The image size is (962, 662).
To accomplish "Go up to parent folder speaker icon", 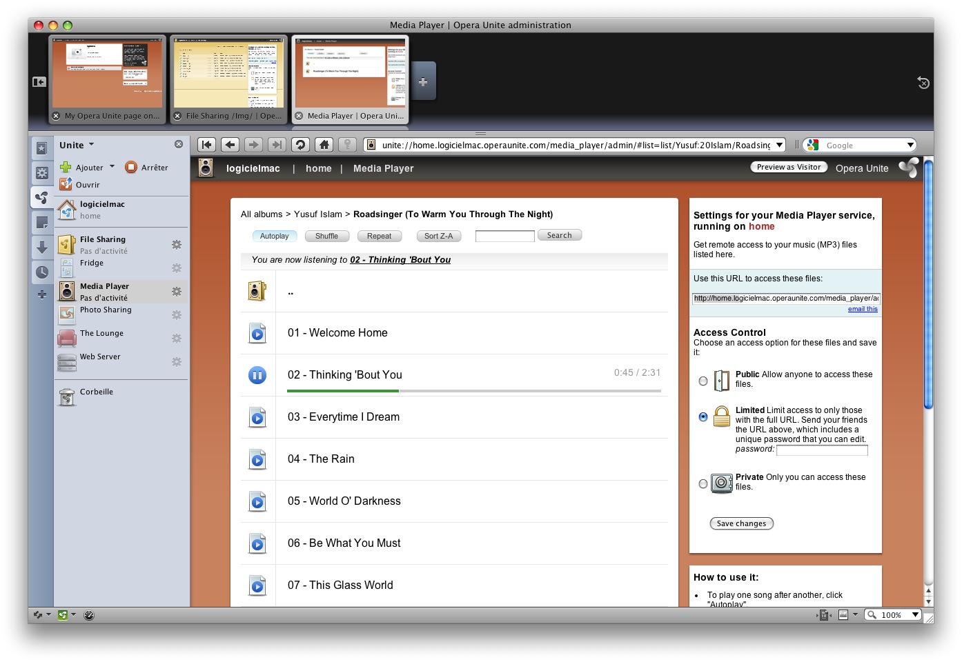I will pos(257,291).
